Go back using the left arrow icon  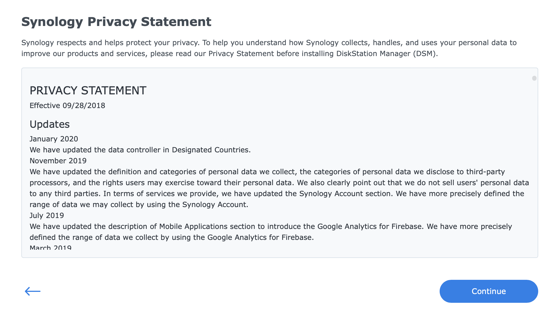[x=33, y=291]
